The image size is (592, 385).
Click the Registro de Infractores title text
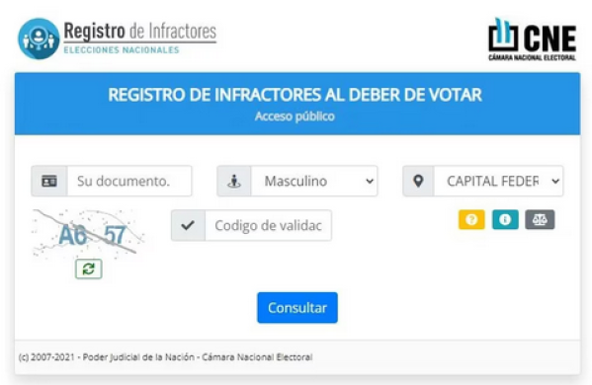click(x=139, y=32)
